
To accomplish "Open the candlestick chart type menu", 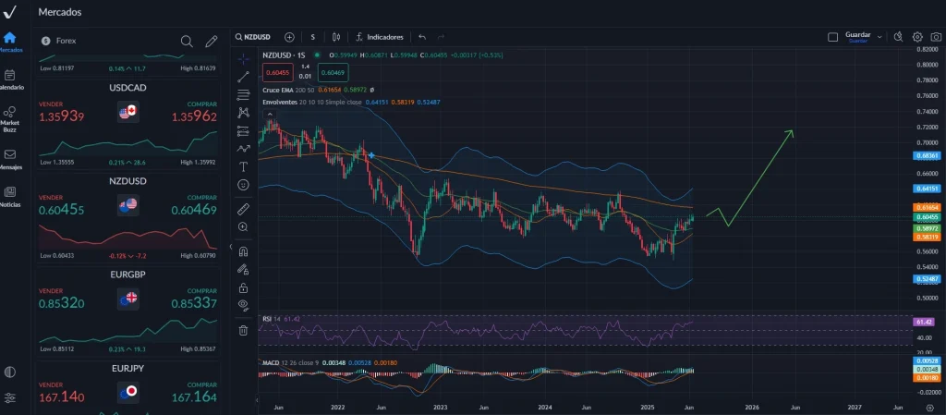I will (x=336, y=37).
